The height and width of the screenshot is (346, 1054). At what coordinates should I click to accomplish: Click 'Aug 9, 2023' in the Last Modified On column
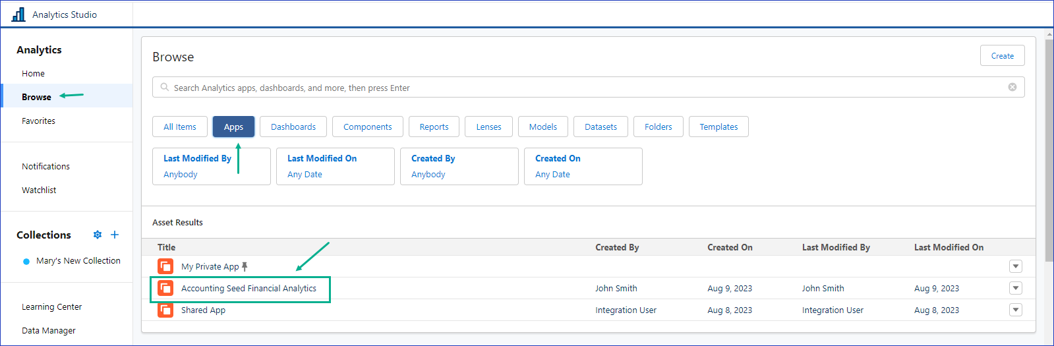pyautogui.click(x=937, y=288)
